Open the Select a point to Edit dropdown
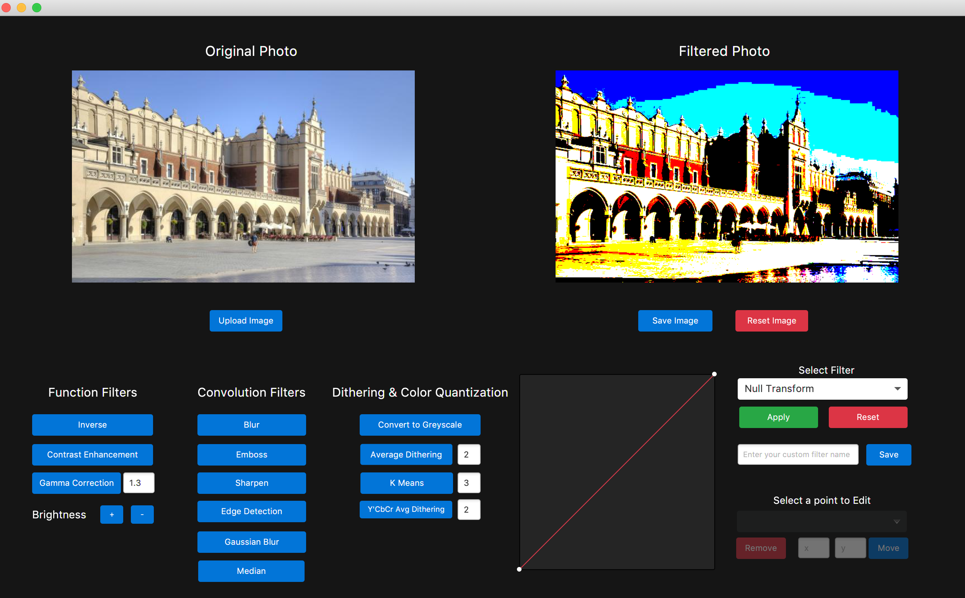The width and height of the screenshot is (965, 598). 821,522
